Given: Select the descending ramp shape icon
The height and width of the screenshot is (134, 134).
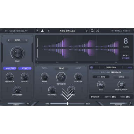Looking at the screenshot, I should (x=44, y=68).
